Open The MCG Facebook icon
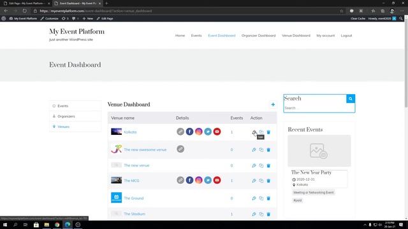Screen dimensions: 408x229 tap(189, 180)
